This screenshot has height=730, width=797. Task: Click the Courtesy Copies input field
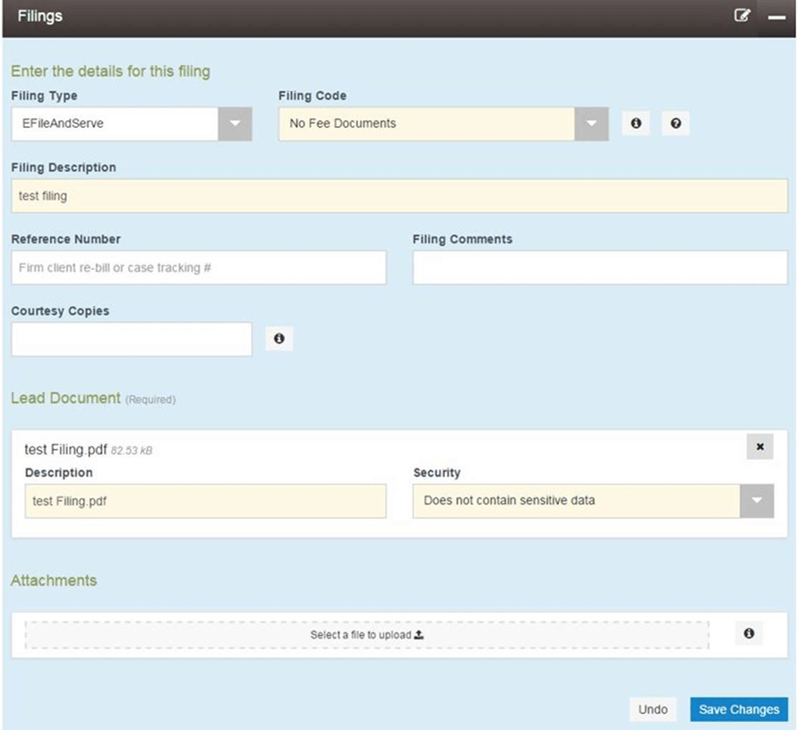[x=131, y=338]
